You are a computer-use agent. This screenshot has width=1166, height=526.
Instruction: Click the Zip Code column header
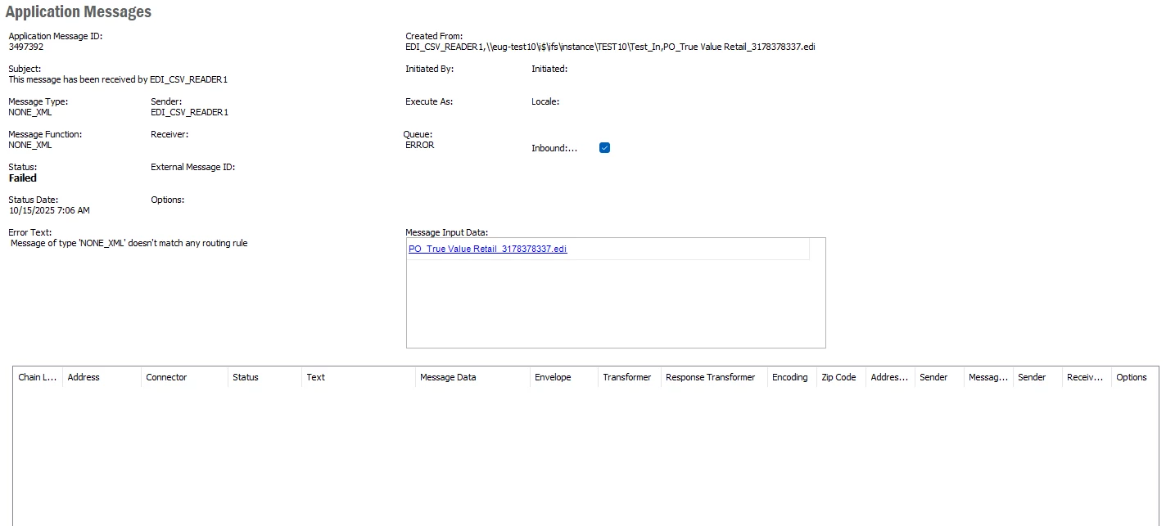point(841,377)
